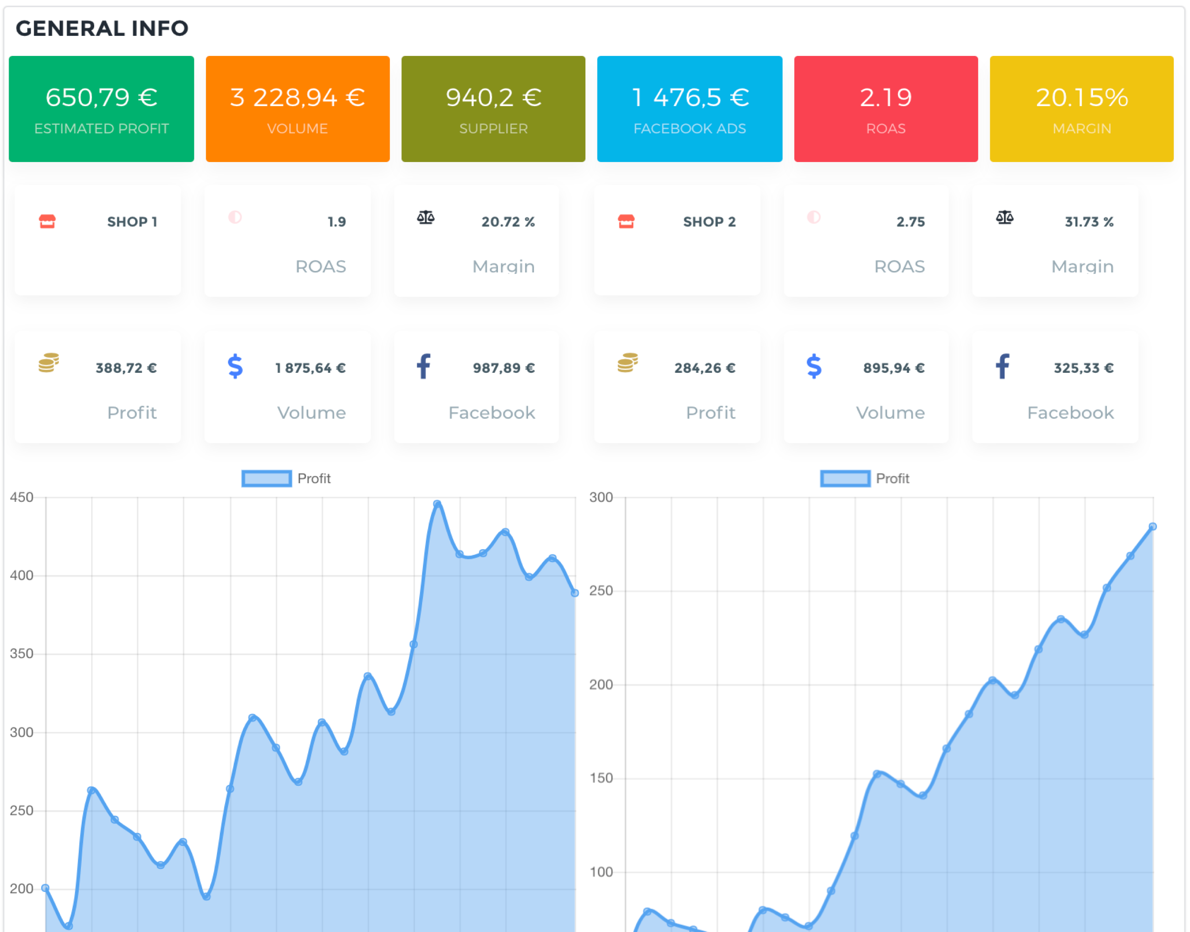Click the yellow Margin 20.15% card

pos(1082,108)
